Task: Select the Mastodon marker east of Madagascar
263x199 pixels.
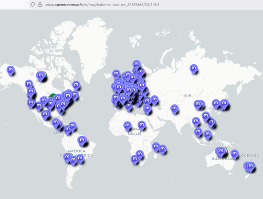Action: pos(163,150)
